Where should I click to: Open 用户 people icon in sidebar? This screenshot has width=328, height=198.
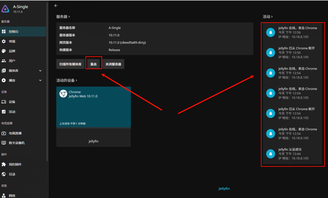tap(4, 61)
